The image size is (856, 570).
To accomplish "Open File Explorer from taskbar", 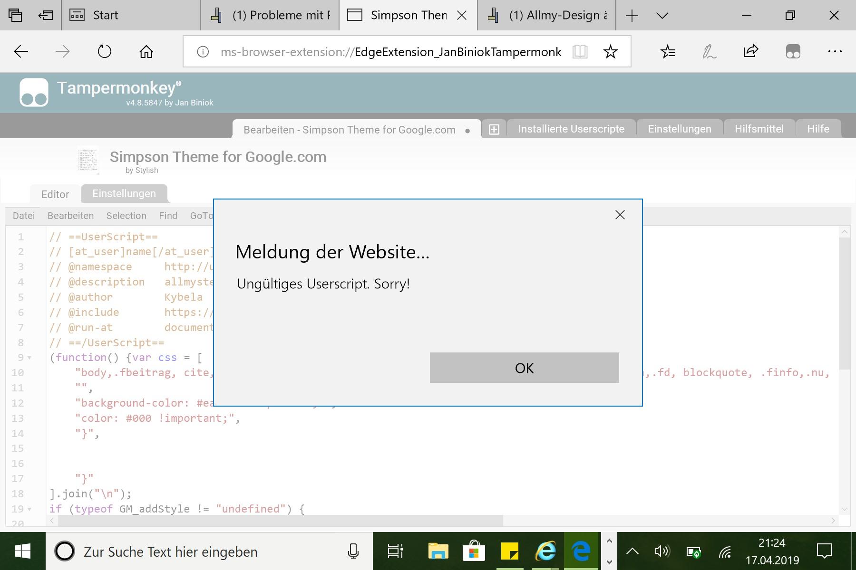I will pyautogui.click(x=438, y=551).
